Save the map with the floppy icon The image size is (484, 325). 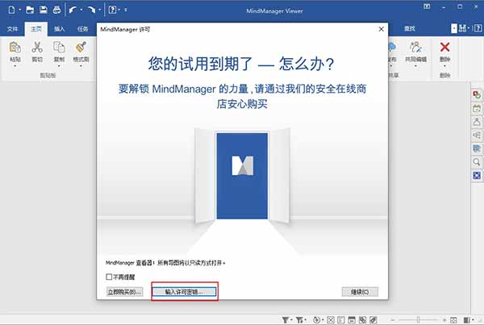(x=44, y=10)
